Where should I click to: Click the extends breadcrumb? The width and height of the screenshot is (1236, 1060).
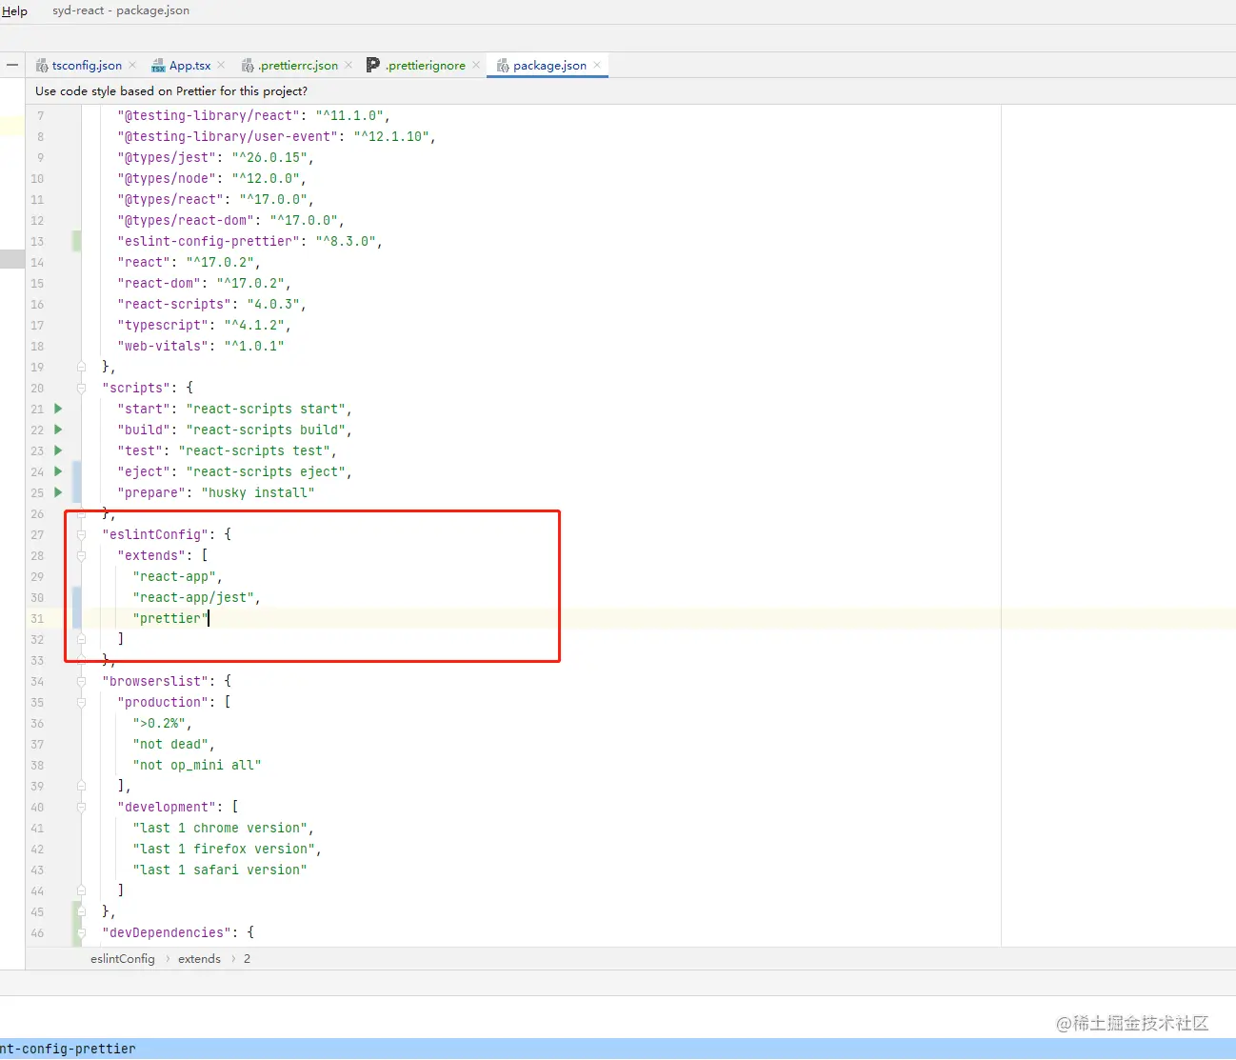[x=199, y=959]
